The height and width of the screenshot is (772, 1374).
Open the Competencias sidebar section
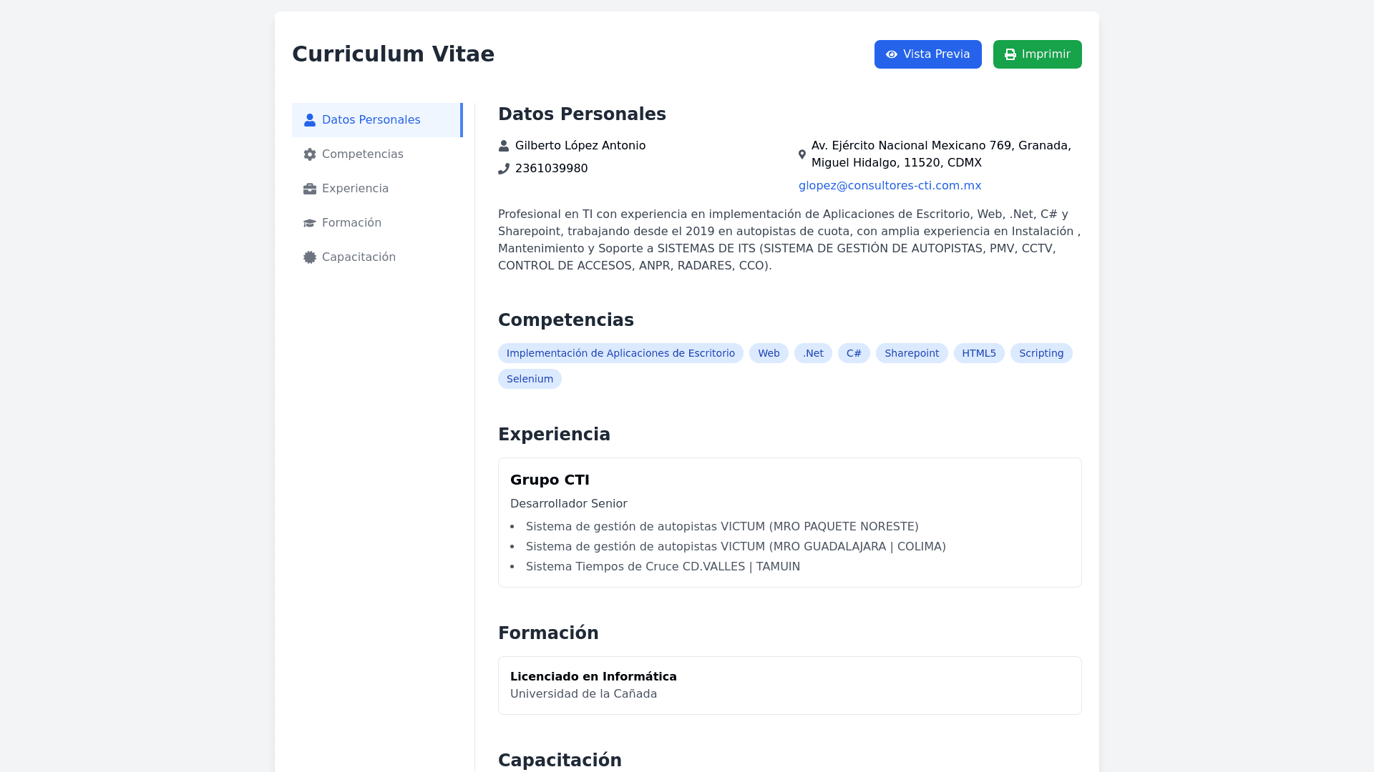[x=362, y=154]
